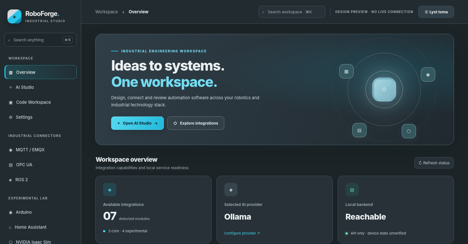Click the central diamond hub in hero graphic
This screenshot has height=244, width=468.
384,89
